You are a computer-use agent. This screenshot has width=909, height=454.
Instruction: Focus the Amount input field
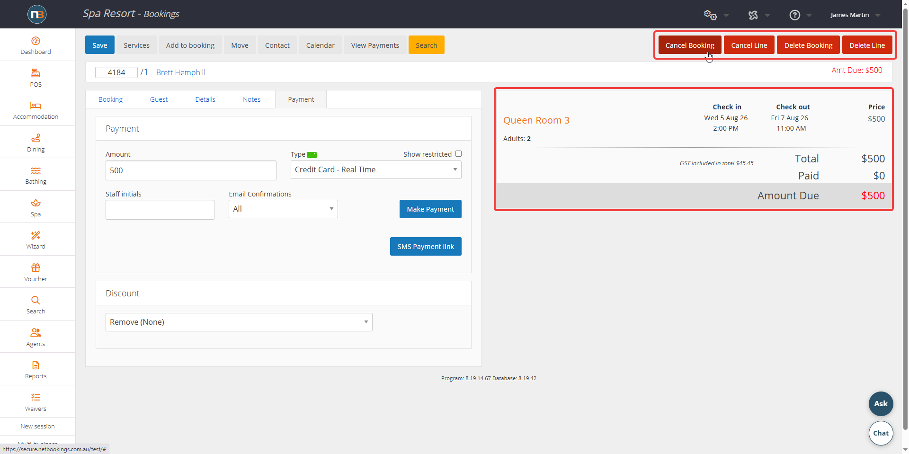[x=191, y=170]
